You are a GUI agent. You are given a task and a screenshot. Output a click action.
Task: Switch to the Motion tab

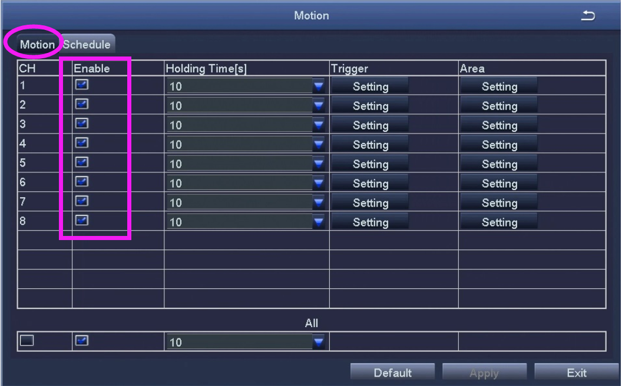pyautogui.click(x=37, y=44)
